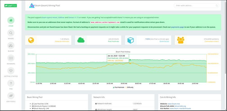
Task: Select the Getting Started diamond icon
Action: point(11,71)
